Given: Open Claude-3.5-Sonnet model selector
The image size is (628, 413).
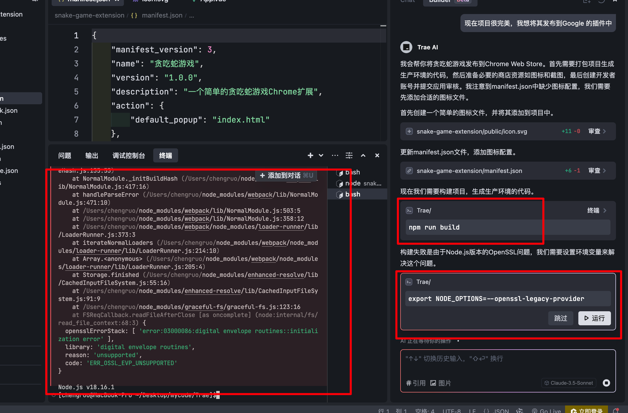Looking at the screenshot, I should (x=569, y=383).
